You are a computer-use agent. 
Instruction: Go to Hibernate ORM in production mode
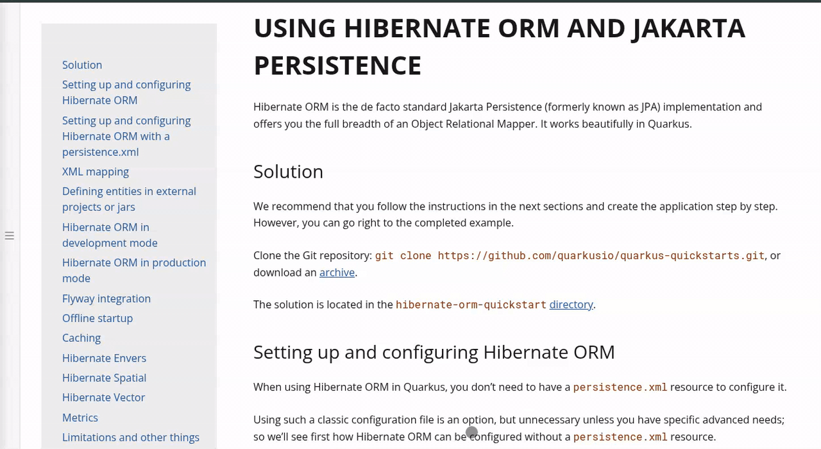(134, 270)
